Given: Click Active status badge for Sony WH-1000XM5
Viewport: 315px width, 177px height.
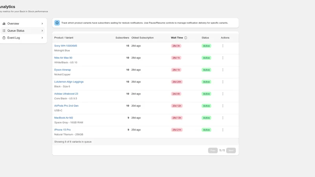Looking at the screenshot, I should (206, 46).
